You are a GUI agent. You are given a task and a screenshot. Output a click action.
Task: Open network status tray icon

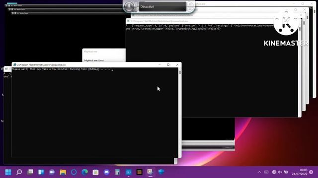(274, 172)
